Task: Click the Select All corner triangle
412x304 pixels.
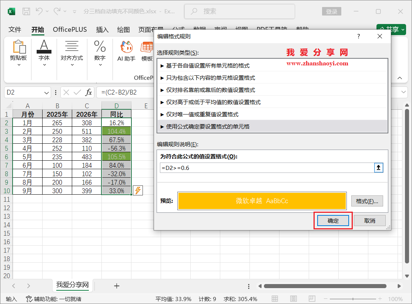Action: (9, 106)
